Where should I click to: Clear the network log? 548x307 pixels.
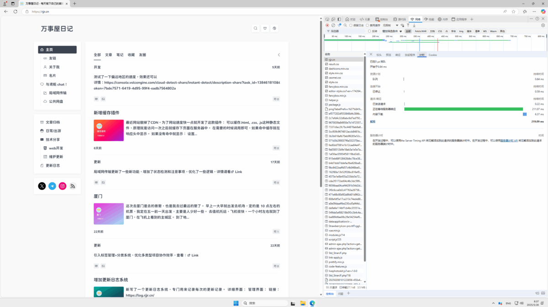click(x=333, y=25)
